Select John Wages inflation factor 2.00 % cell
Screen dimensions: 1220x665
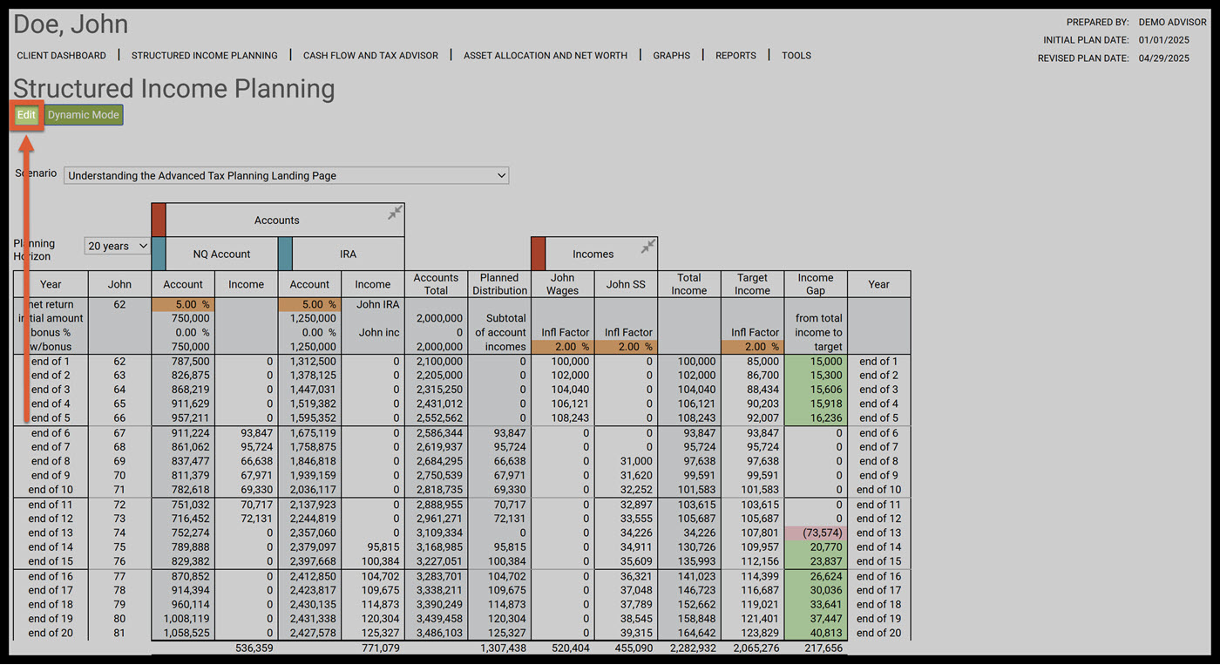coord(562,347)
